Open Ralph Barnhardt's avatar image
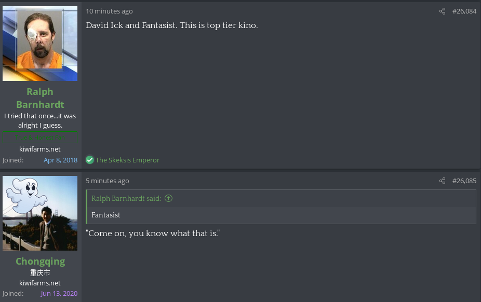Screen dimensions: 481x302 click(x=40, y=44)
